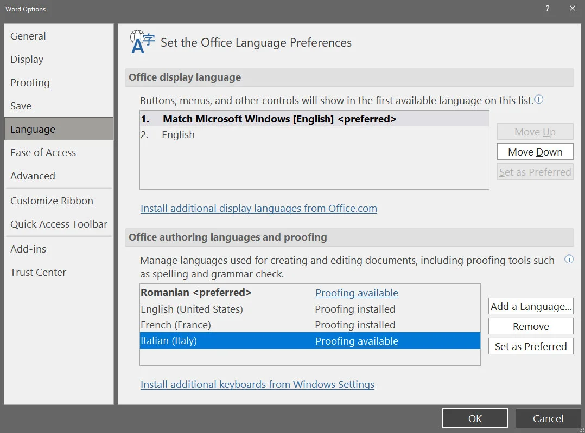Open the Add-ins category
This screenshot has width=585, height=433.
59,249
